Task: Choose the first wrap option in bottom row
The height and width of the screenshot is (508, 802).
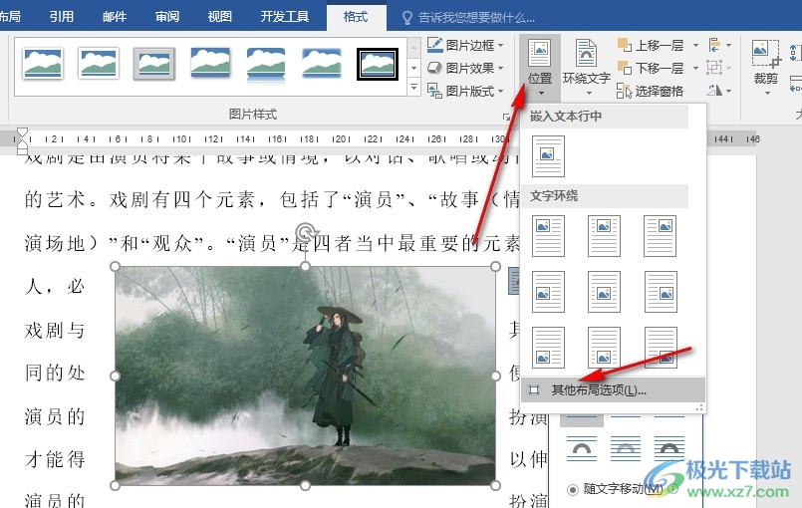Action: [x=582, y=447]
